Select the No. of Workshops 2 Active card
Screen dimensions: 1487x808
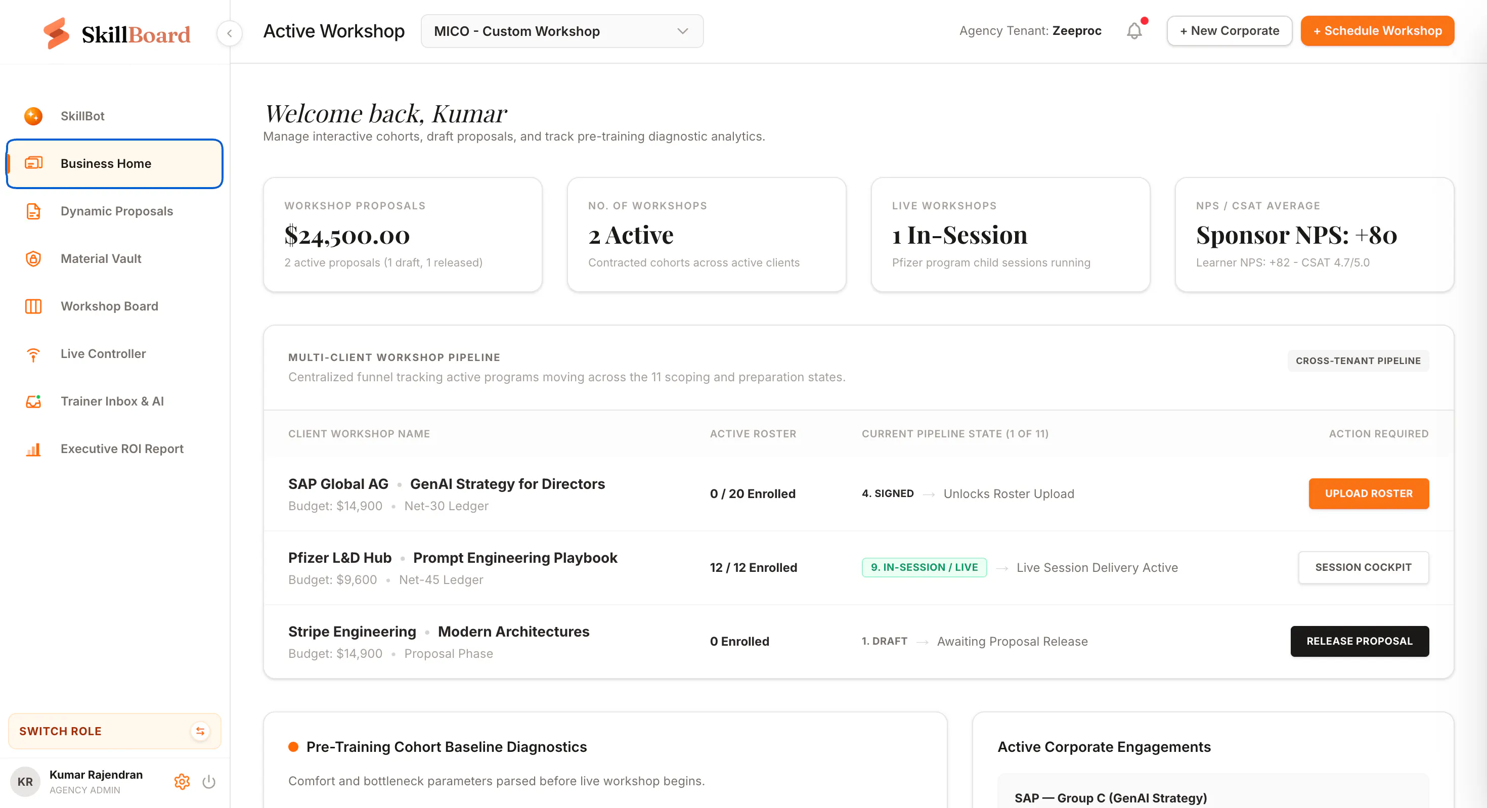point(707,234)
